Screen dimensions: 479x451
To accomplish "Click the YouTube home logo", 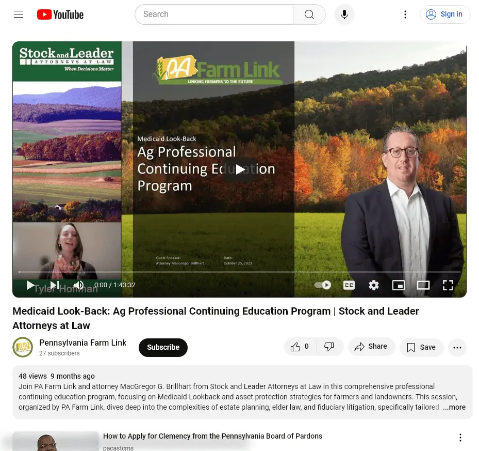I will tap(60, 14).
